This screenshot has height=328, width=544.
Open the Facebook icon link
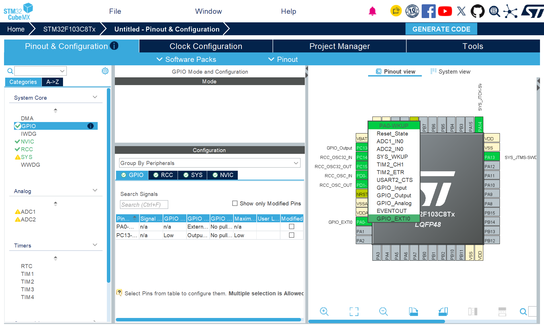(429, 11)
